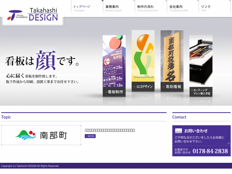Open the 南部町 topic banner

pyautogui.click(x=41, y=135)
